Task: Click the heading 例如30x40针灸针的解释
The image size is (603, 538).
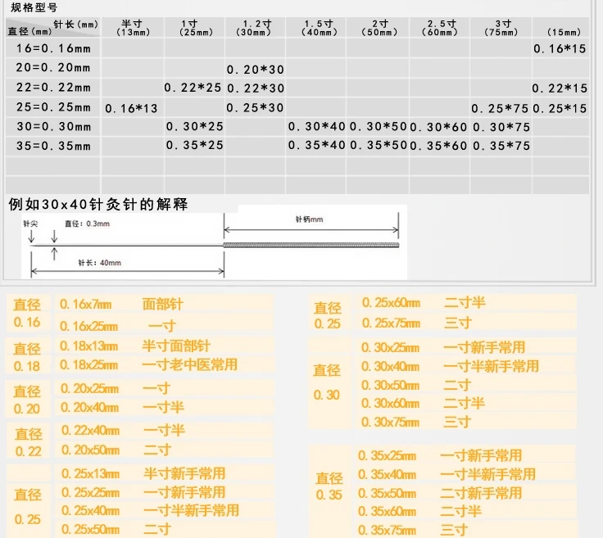Action: tap(98, 205)
